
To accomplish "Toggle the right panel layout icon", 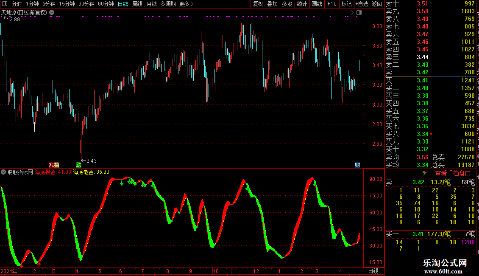I will (x=359, y=13).
